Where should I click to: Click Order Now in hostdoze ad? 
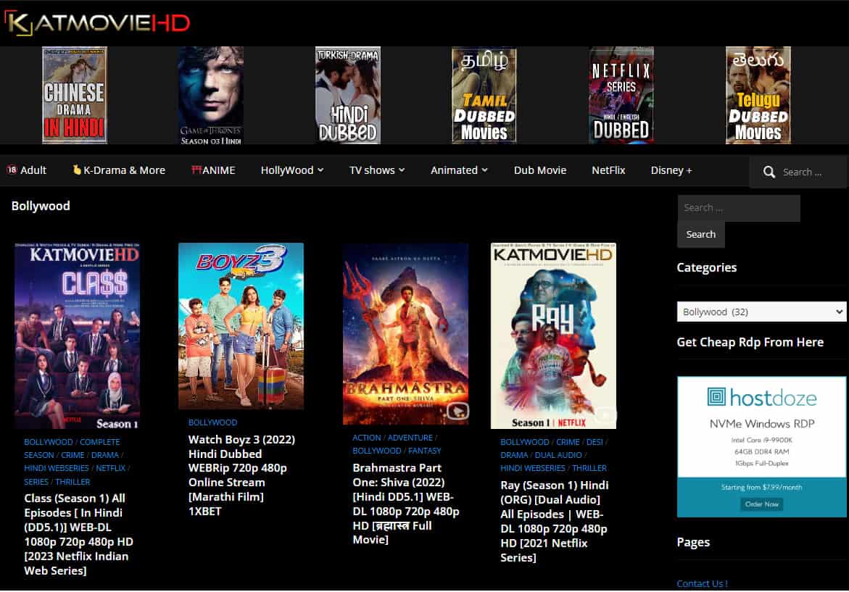coord(761,504)
